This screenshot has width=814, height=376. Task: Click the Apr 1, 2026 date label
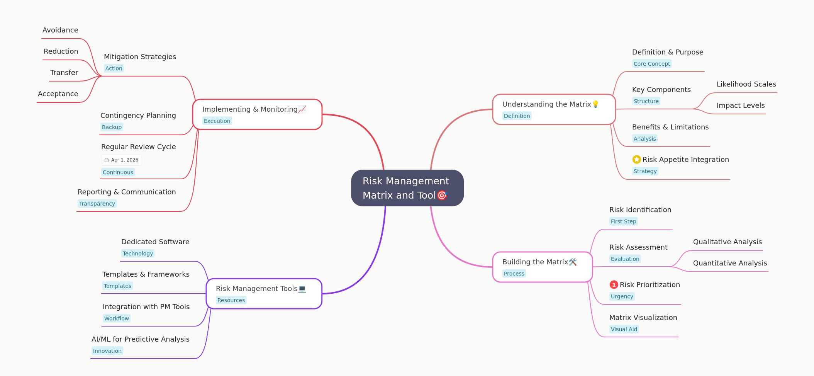(124, 160)
